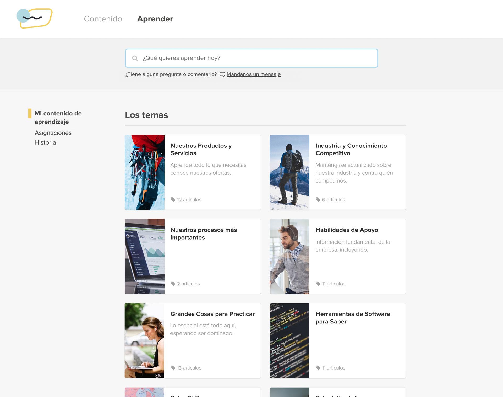Click the ice climber gear thumbnail
Screen dimensions: 503x397
[145, 172]
